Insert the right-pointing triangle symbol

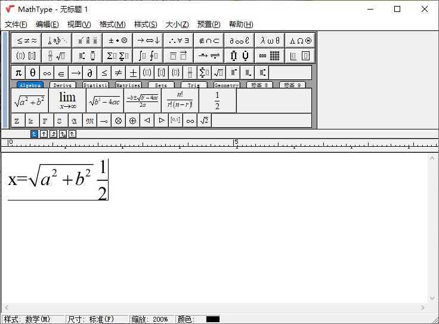pyautogui.click(x=161, y=121)
